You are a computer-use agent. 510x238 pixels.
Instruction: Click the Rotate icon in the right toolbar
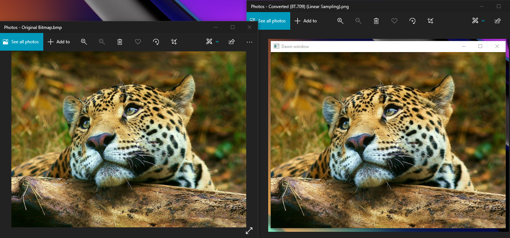(412, 21)
